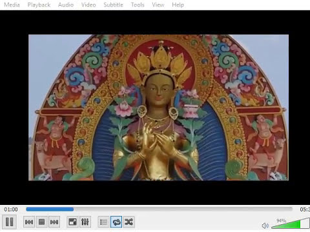Open the Video menu

click(x=88, y=5)
